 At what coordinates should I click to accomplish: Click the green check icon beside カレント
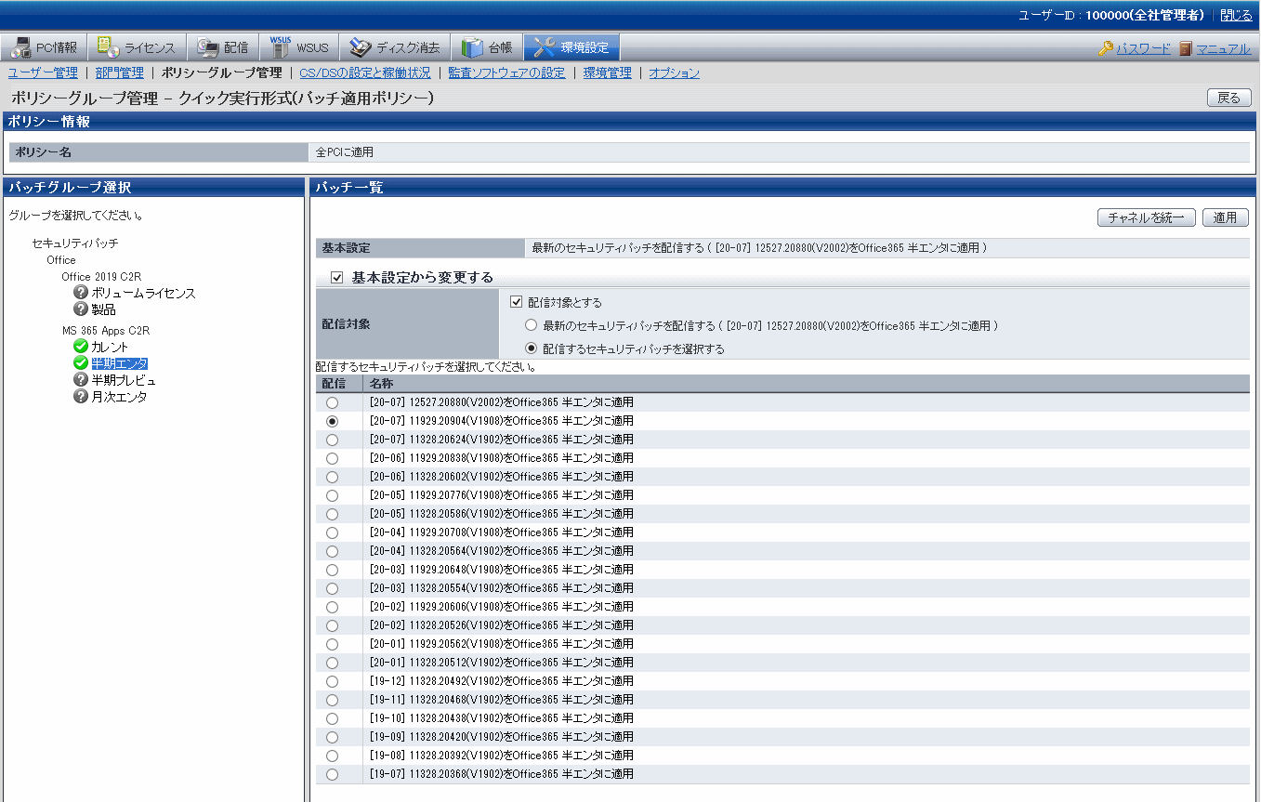(81, 347)
